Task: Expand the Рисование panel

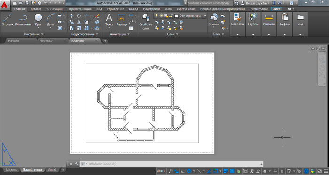Action: coord(33,34)
